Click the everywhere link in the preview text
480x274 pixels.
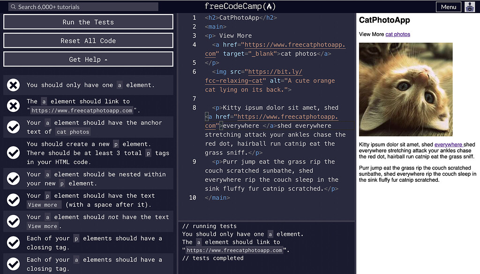click(x=449, y=144)
